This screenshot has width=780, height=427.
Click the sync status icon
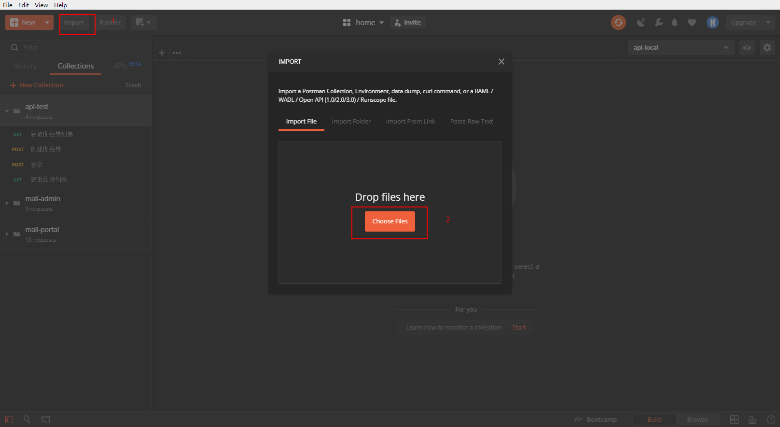(618, 22)
